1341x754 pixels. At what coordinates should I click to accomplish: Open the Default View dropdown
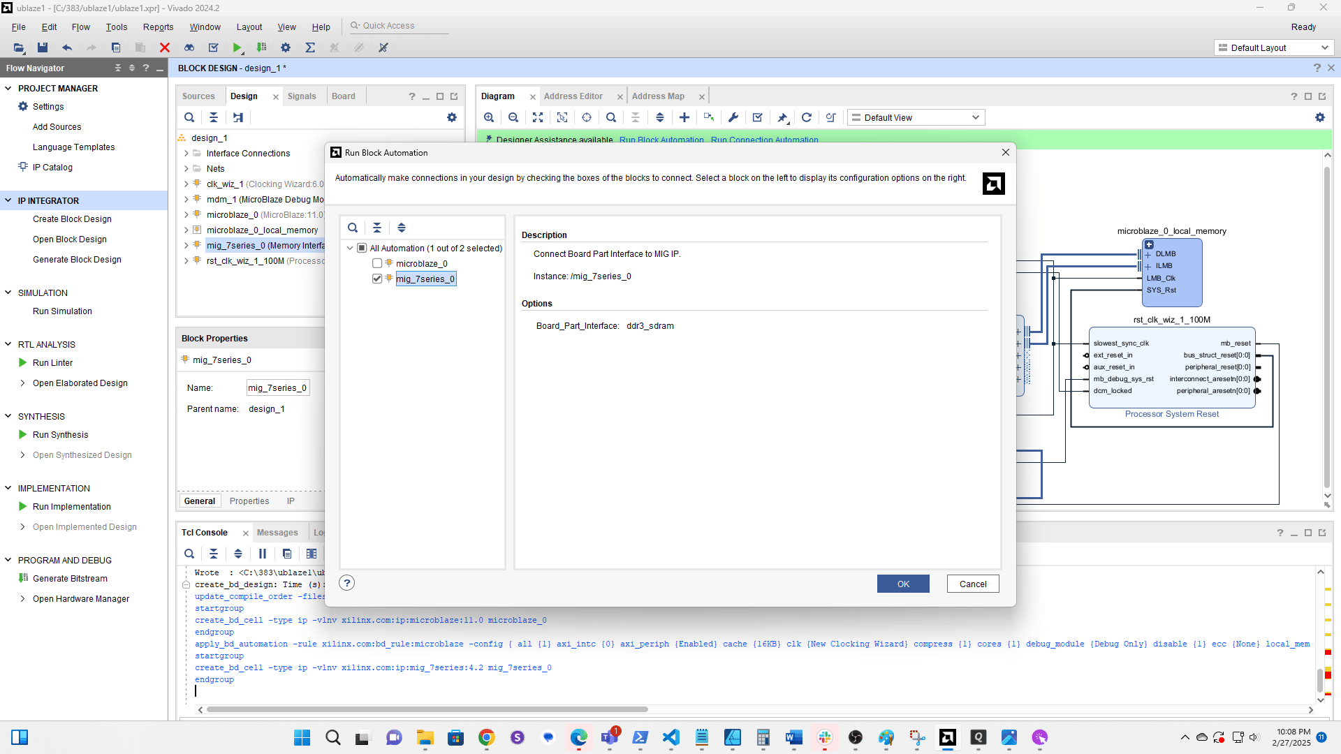pos(916,117)
